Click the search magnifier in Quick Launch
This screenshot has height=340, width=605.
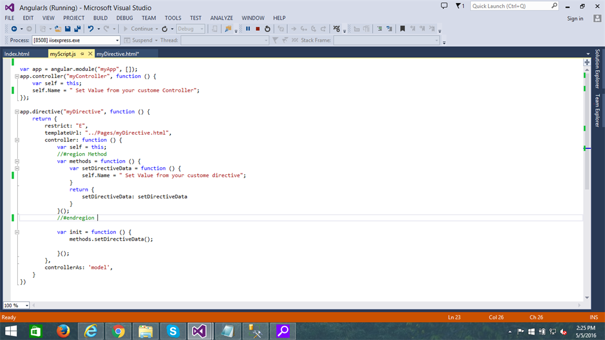point(554,6)
